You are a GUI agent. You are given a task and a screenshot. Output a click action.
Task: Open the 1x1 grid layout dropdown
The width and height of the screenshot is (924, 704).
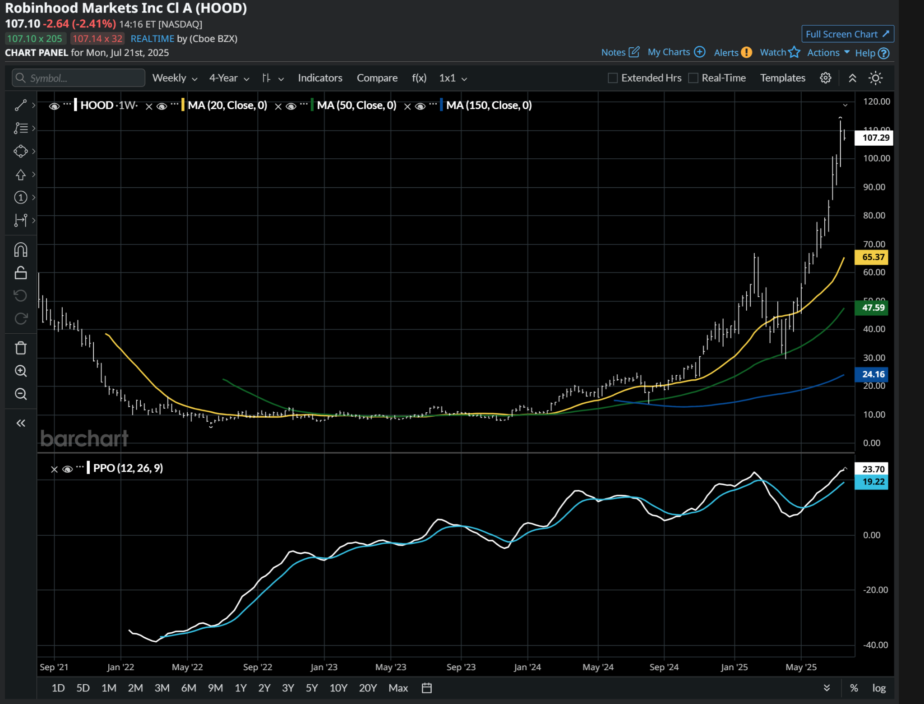pos(453,78)
